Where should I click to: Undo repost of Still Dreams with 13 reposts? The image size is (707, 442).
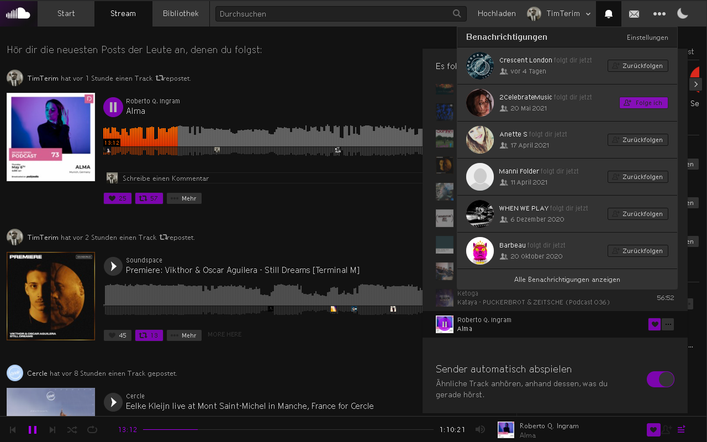tap(149, 335)
